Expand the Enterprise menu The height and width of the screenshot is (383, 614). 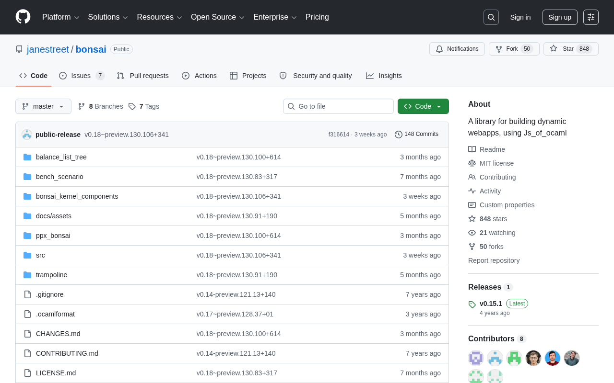click(x=275, y=17)
